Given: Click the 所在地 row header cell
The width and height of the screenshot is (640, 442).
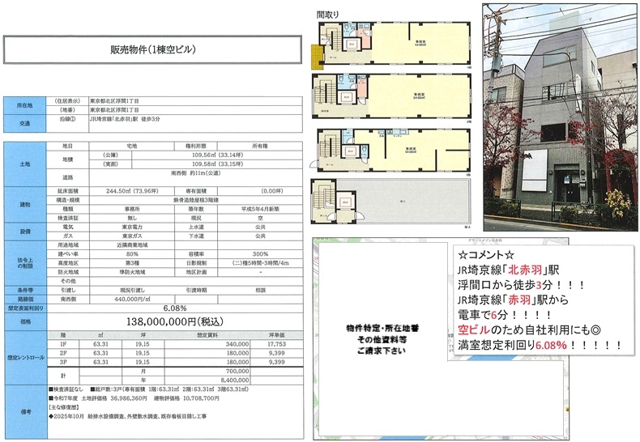Looking at the screenshot, I should tap(25, 105).
